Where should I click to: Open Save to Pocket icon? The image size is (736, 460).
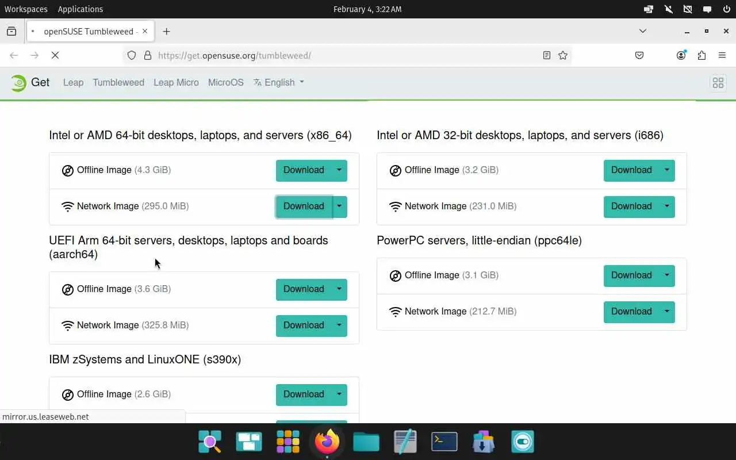point(639,55)
